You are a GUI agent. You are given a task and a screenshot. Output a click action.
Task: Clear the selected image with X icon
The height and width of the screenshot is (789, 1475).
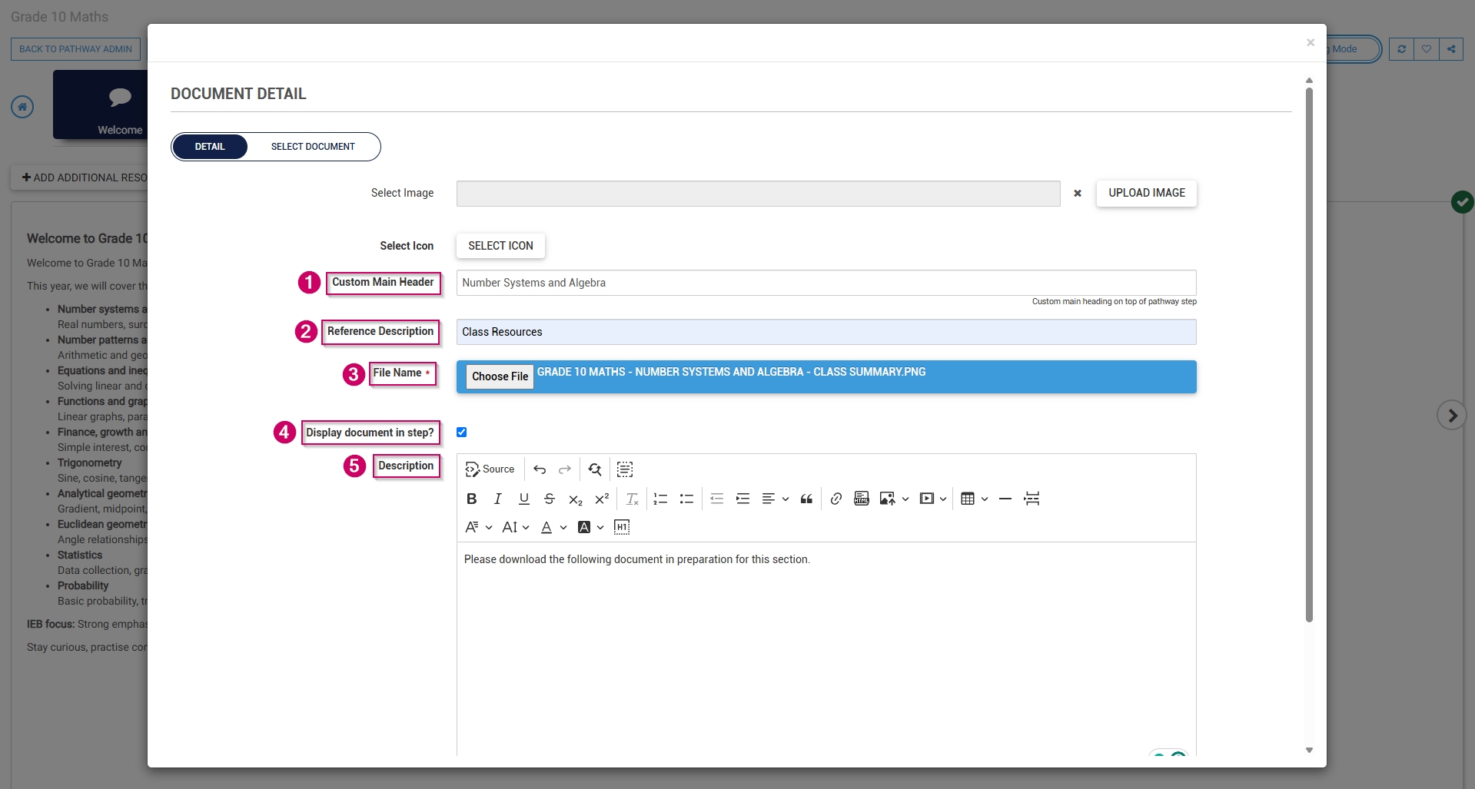point(1078,194)
